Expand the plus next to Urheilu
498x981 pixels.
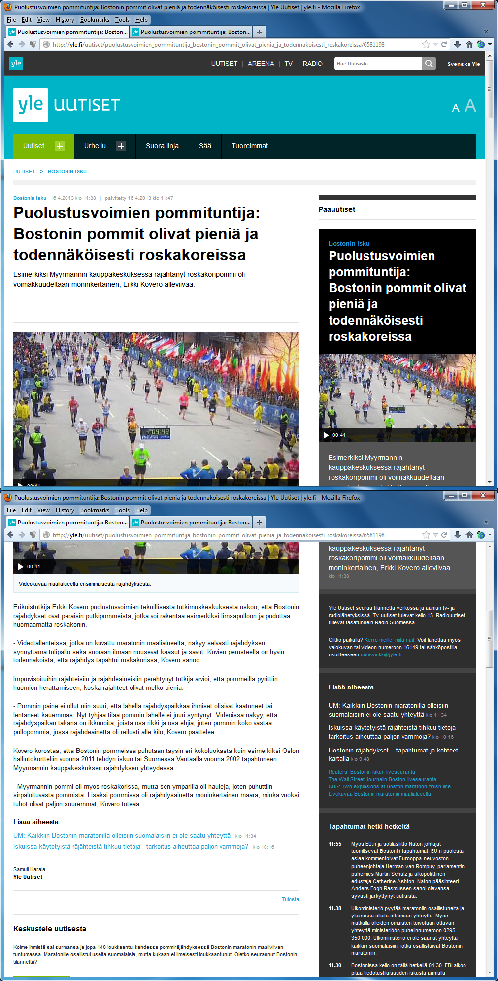[121, 146]
